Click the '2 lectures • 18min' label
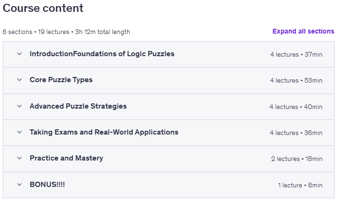Image resolution: width=337 pixels, height=203 pixels. point(297,159)
